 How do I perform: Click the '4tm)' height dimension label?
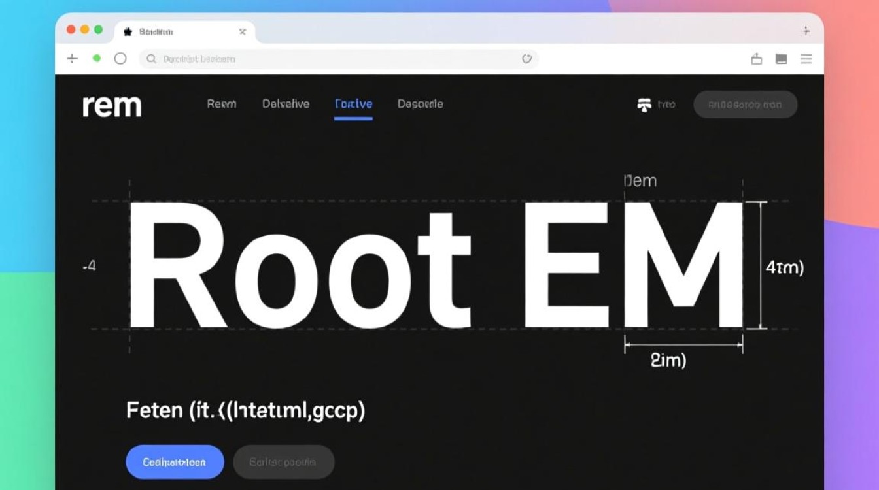tap(785, 267)
